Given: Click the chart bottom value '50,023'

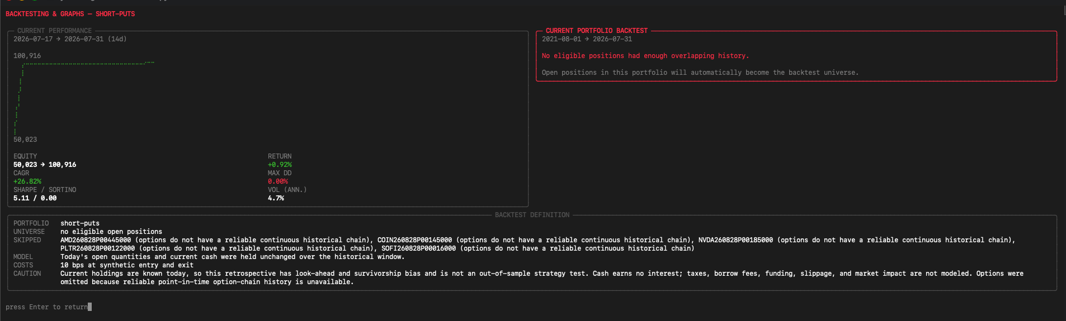Looking at the screenshot, I should tap(25, 140).
